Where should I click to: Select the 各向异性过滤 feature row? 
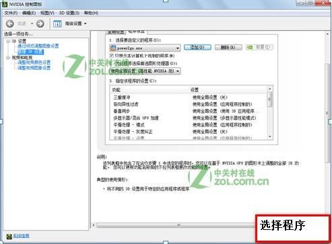[188, 104]
